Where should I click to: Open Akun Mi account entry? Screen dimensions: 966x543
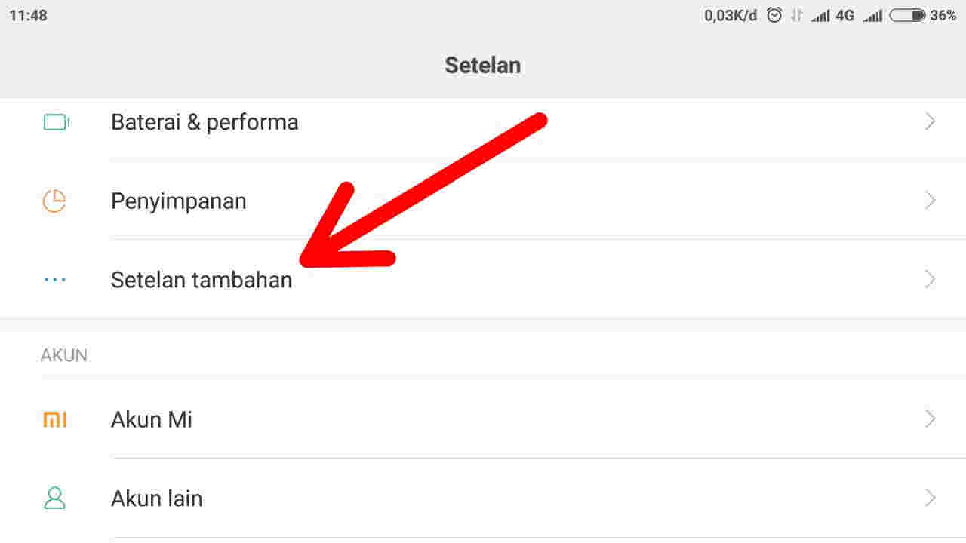tap(152, 420)
